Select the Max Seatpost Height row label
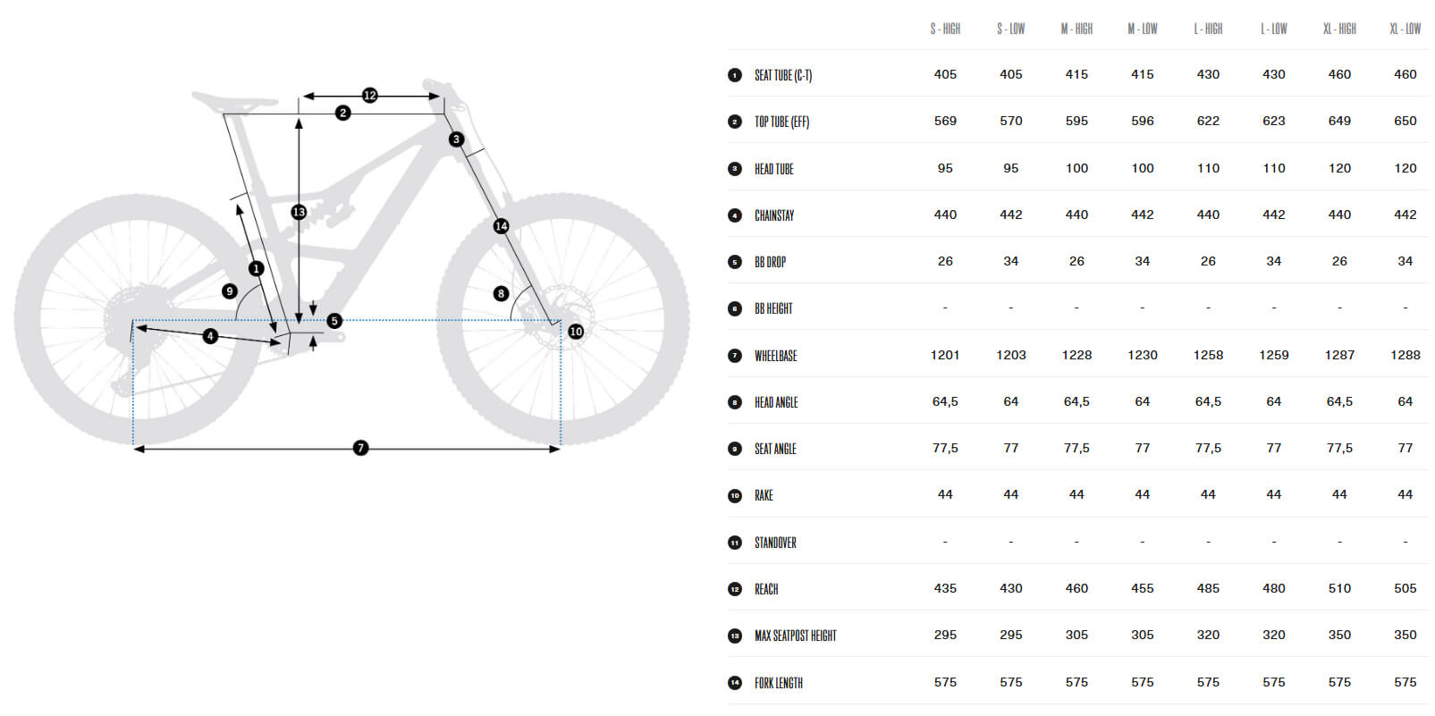The height and width of the screenshot is (716, 1435). (x=795, y=636)
